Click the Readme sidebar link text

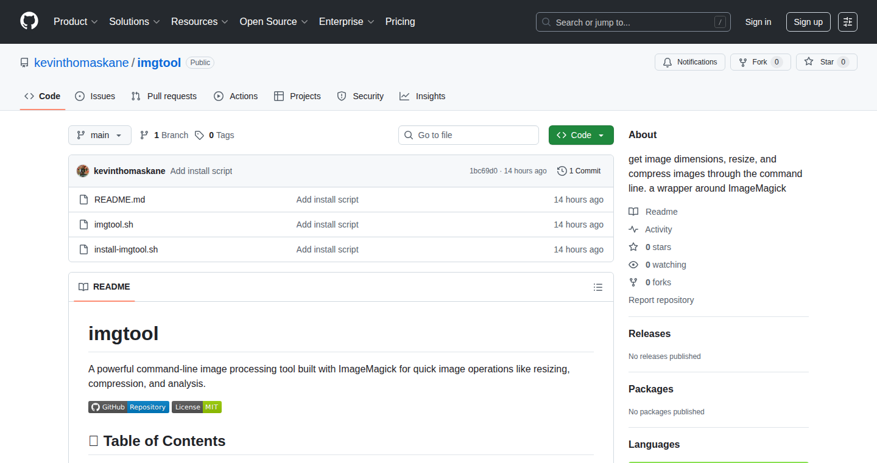coord(661,212)
